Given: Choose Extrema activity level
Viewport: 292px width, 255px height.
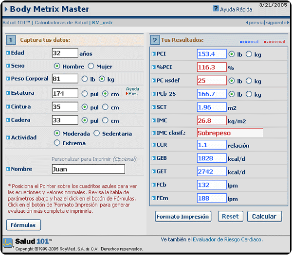Looking at the screenshot, I should (57, 143).
